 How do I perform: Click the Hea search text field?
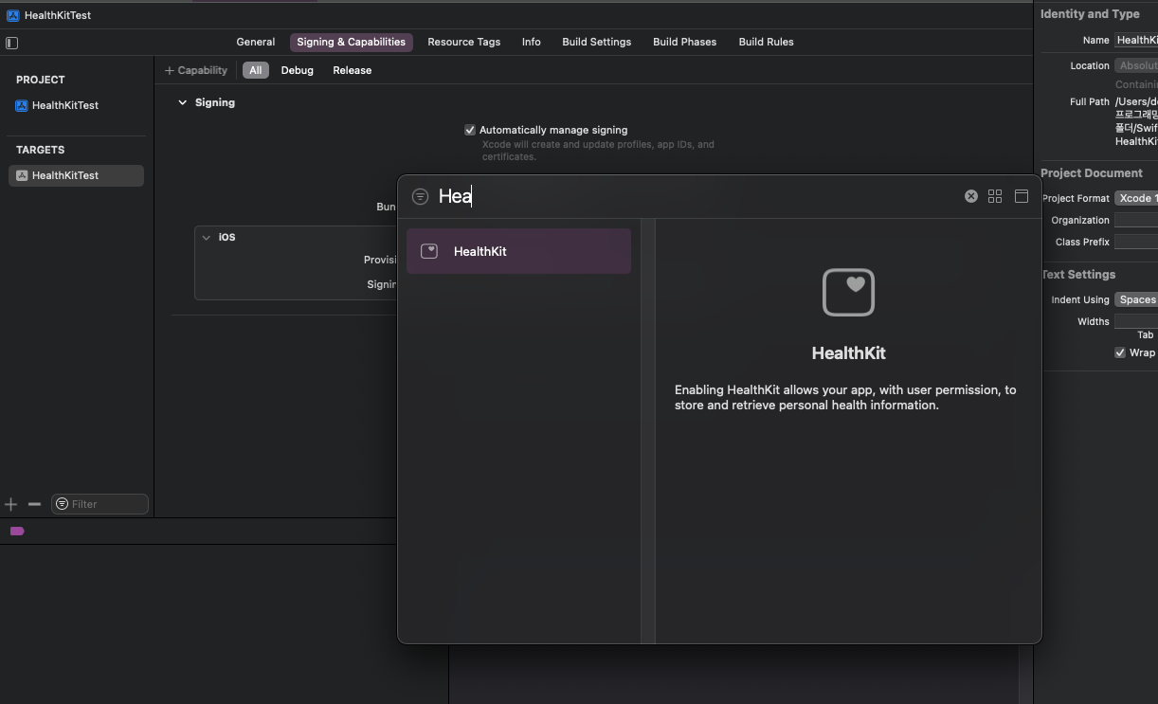click(697, 196)
